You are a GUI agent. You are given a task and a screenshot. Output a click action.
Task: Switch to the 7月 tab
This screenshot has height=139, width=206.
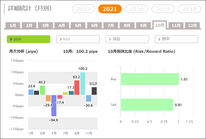click(111, 25)
